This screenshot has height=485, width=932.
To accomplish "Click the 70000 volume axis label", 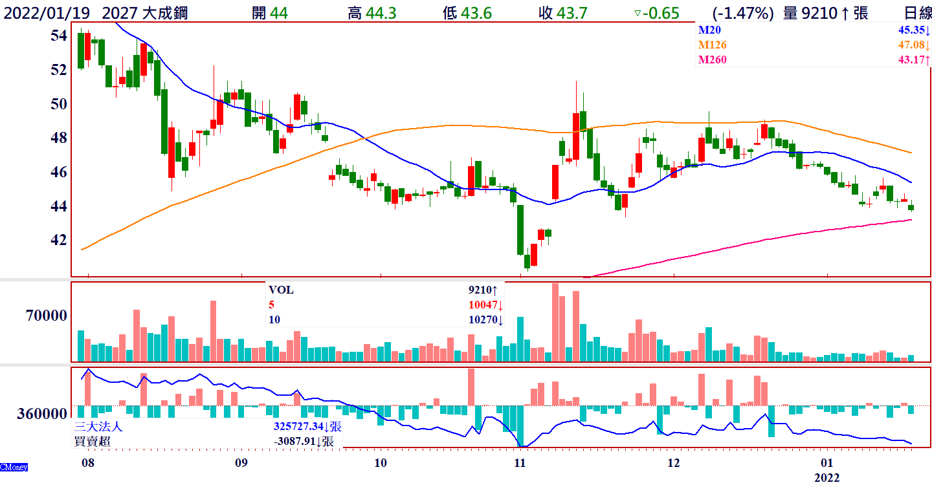I will tap(46, 316).
